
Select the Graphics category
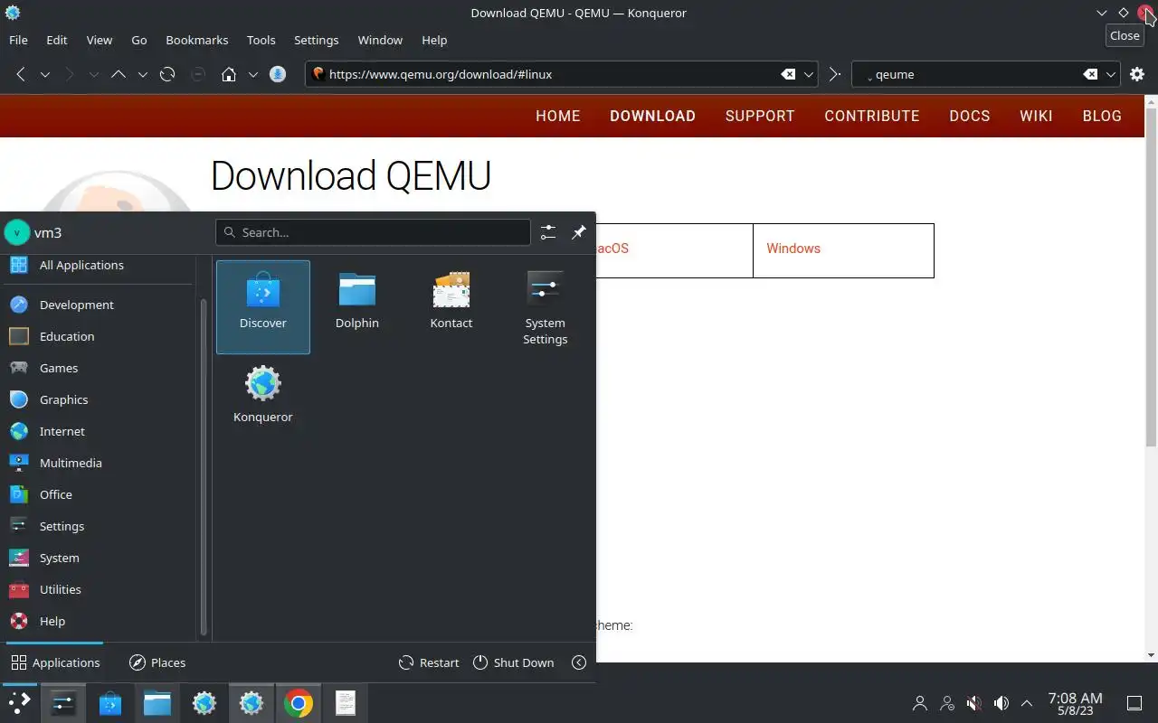98,399
